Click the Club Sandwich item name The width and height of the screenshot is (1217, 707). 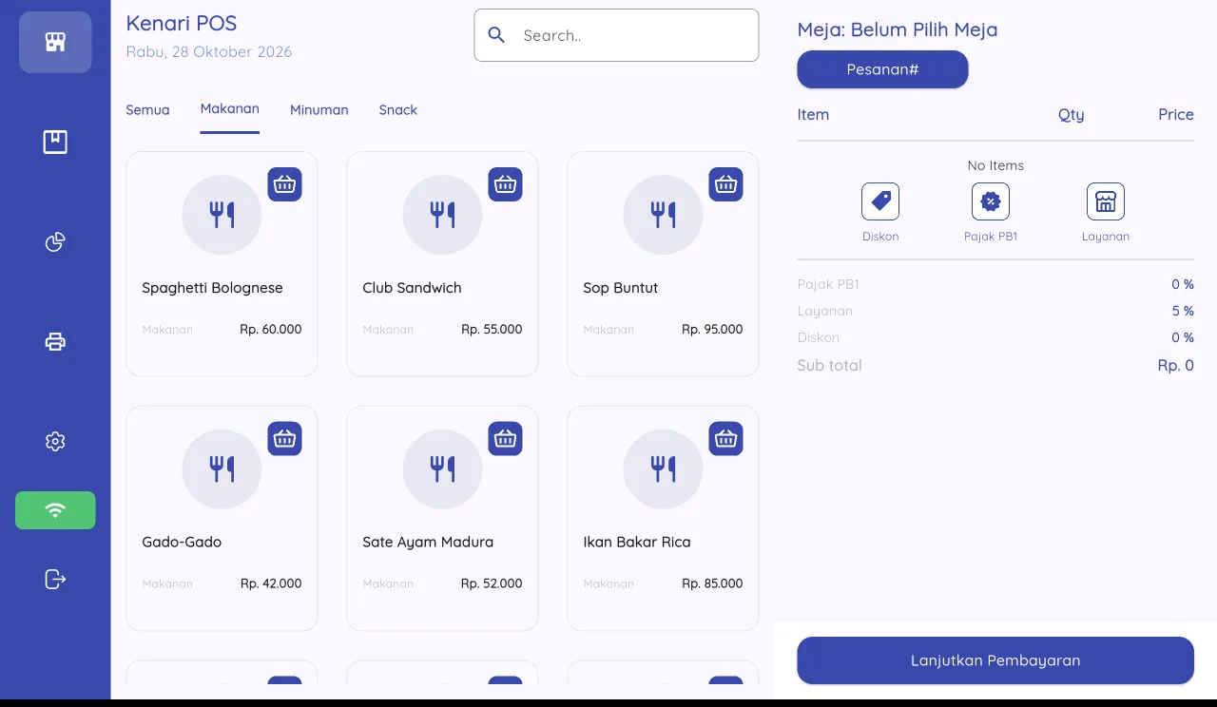(412, 288)
